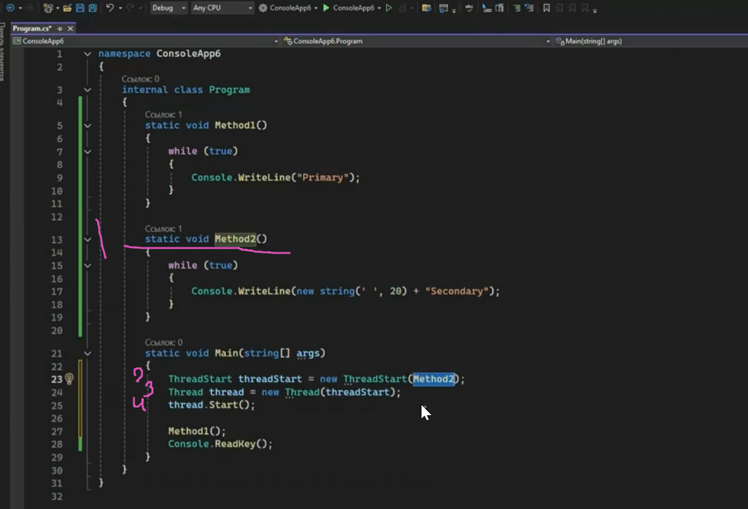The height and width of the screenshot is (509, 748).
Task: Open the Main(string[] args) member dropdown
Action: coord(648,41)
